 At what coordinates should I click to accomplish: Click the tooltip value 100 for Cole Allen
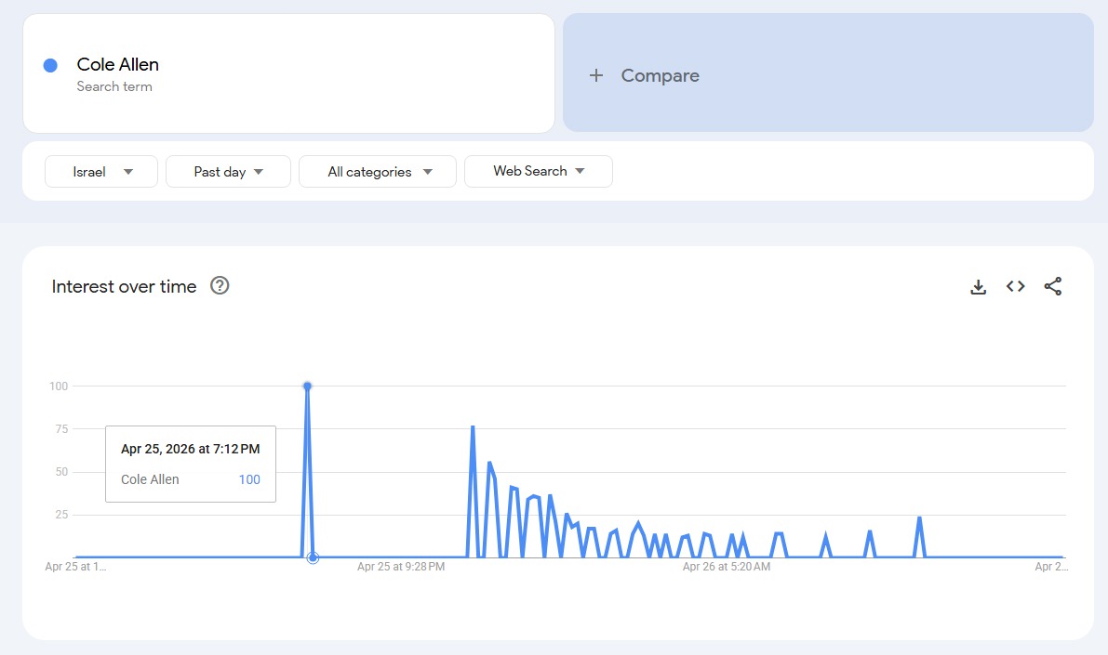249,479
